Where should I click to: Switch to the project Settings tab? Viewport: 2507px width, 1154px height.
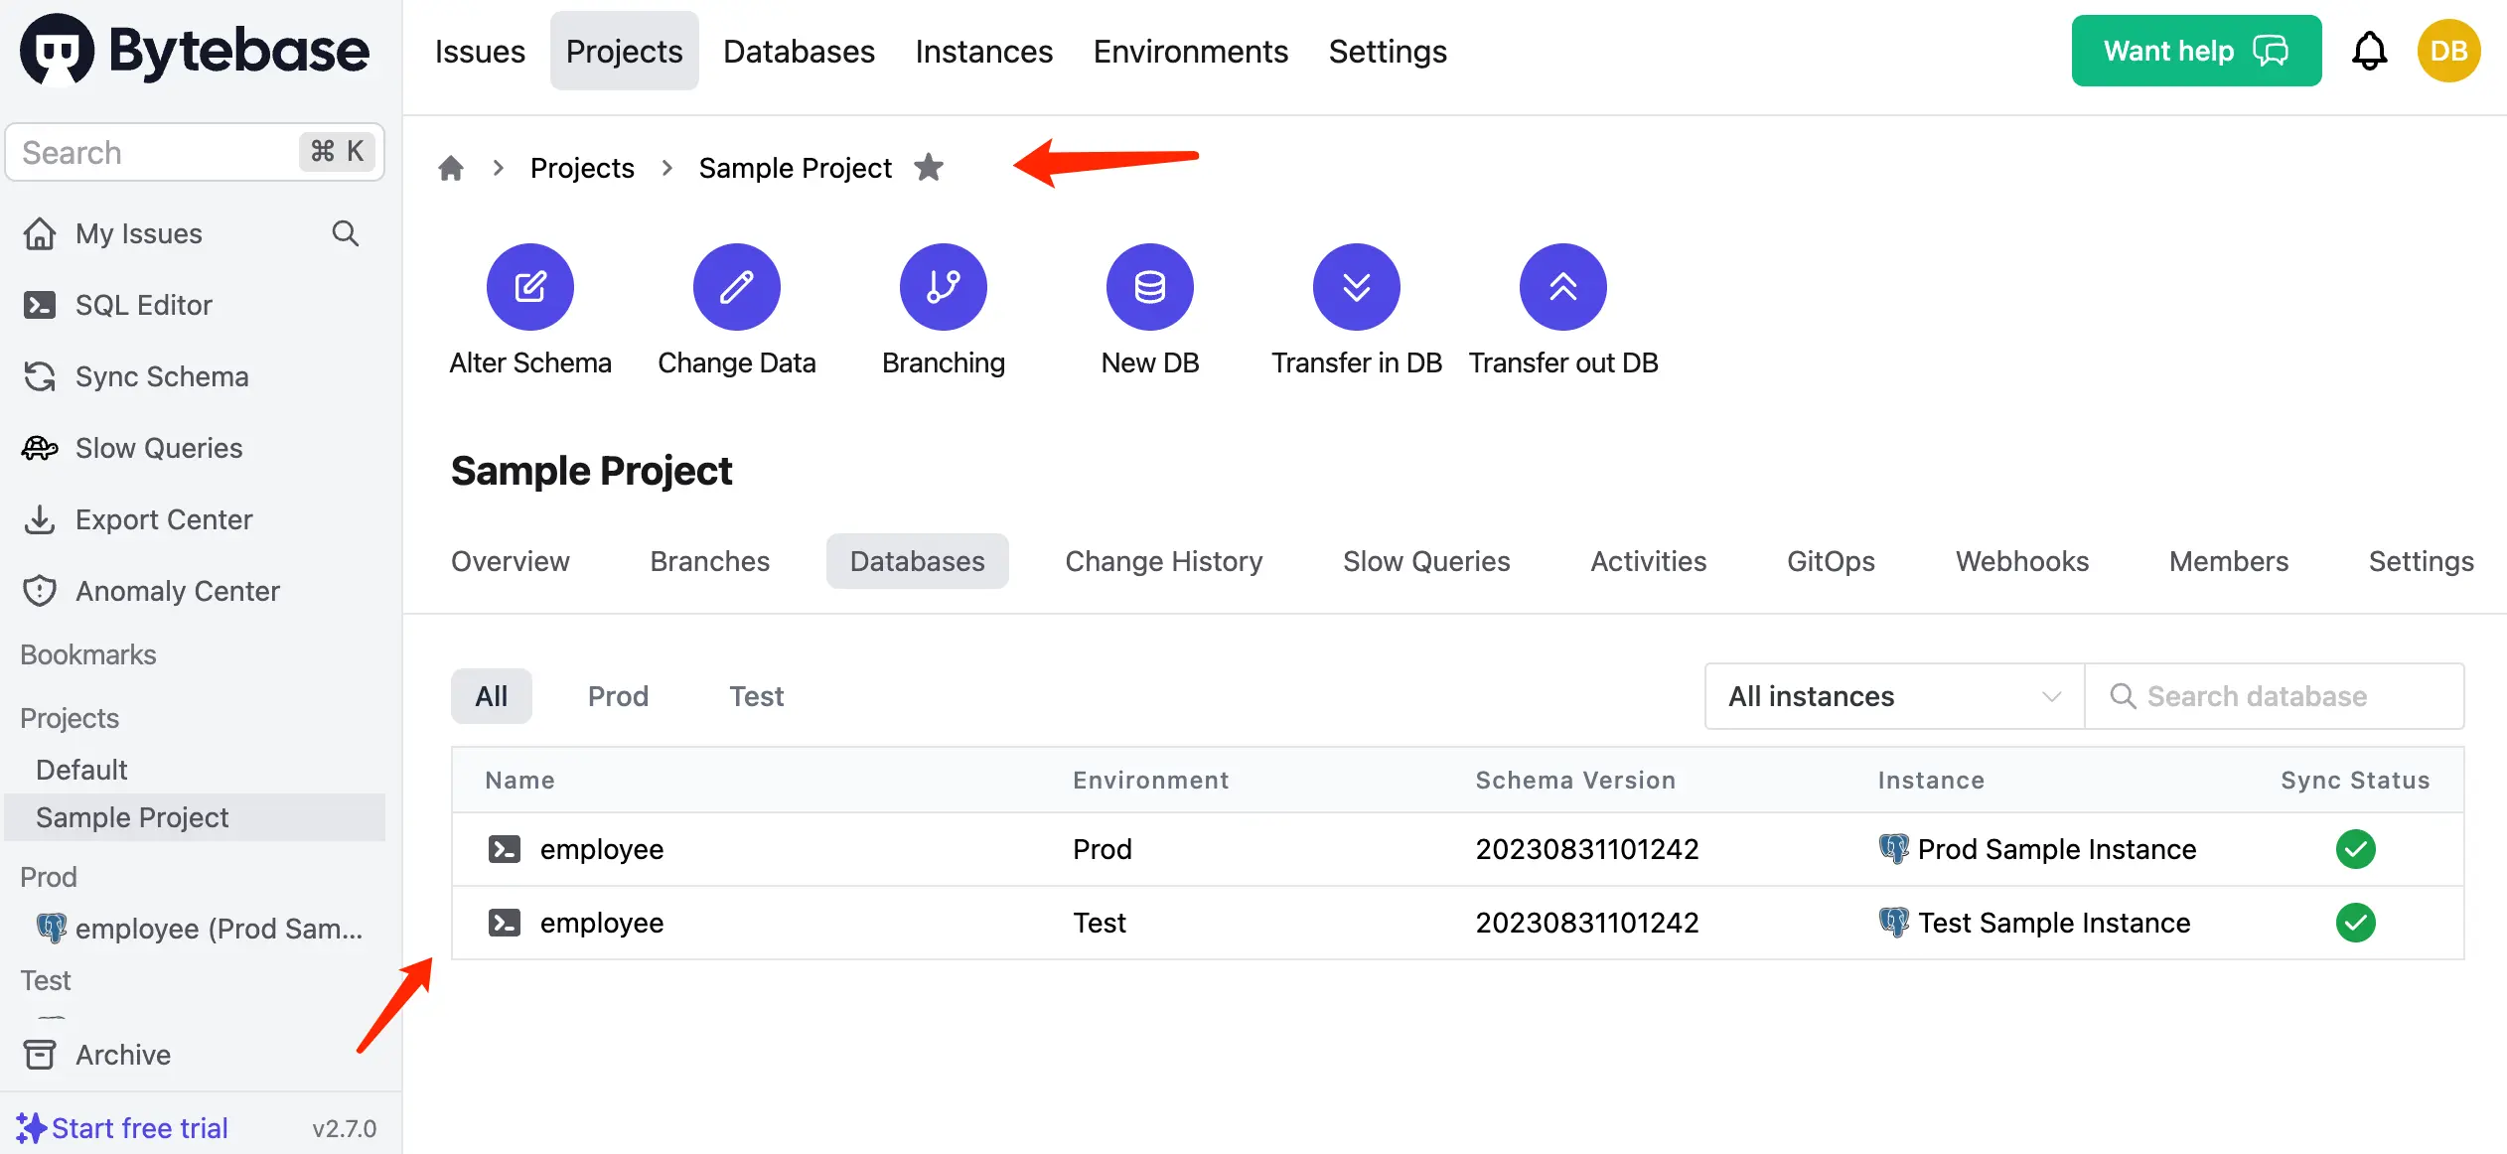tap(2422, 561)
